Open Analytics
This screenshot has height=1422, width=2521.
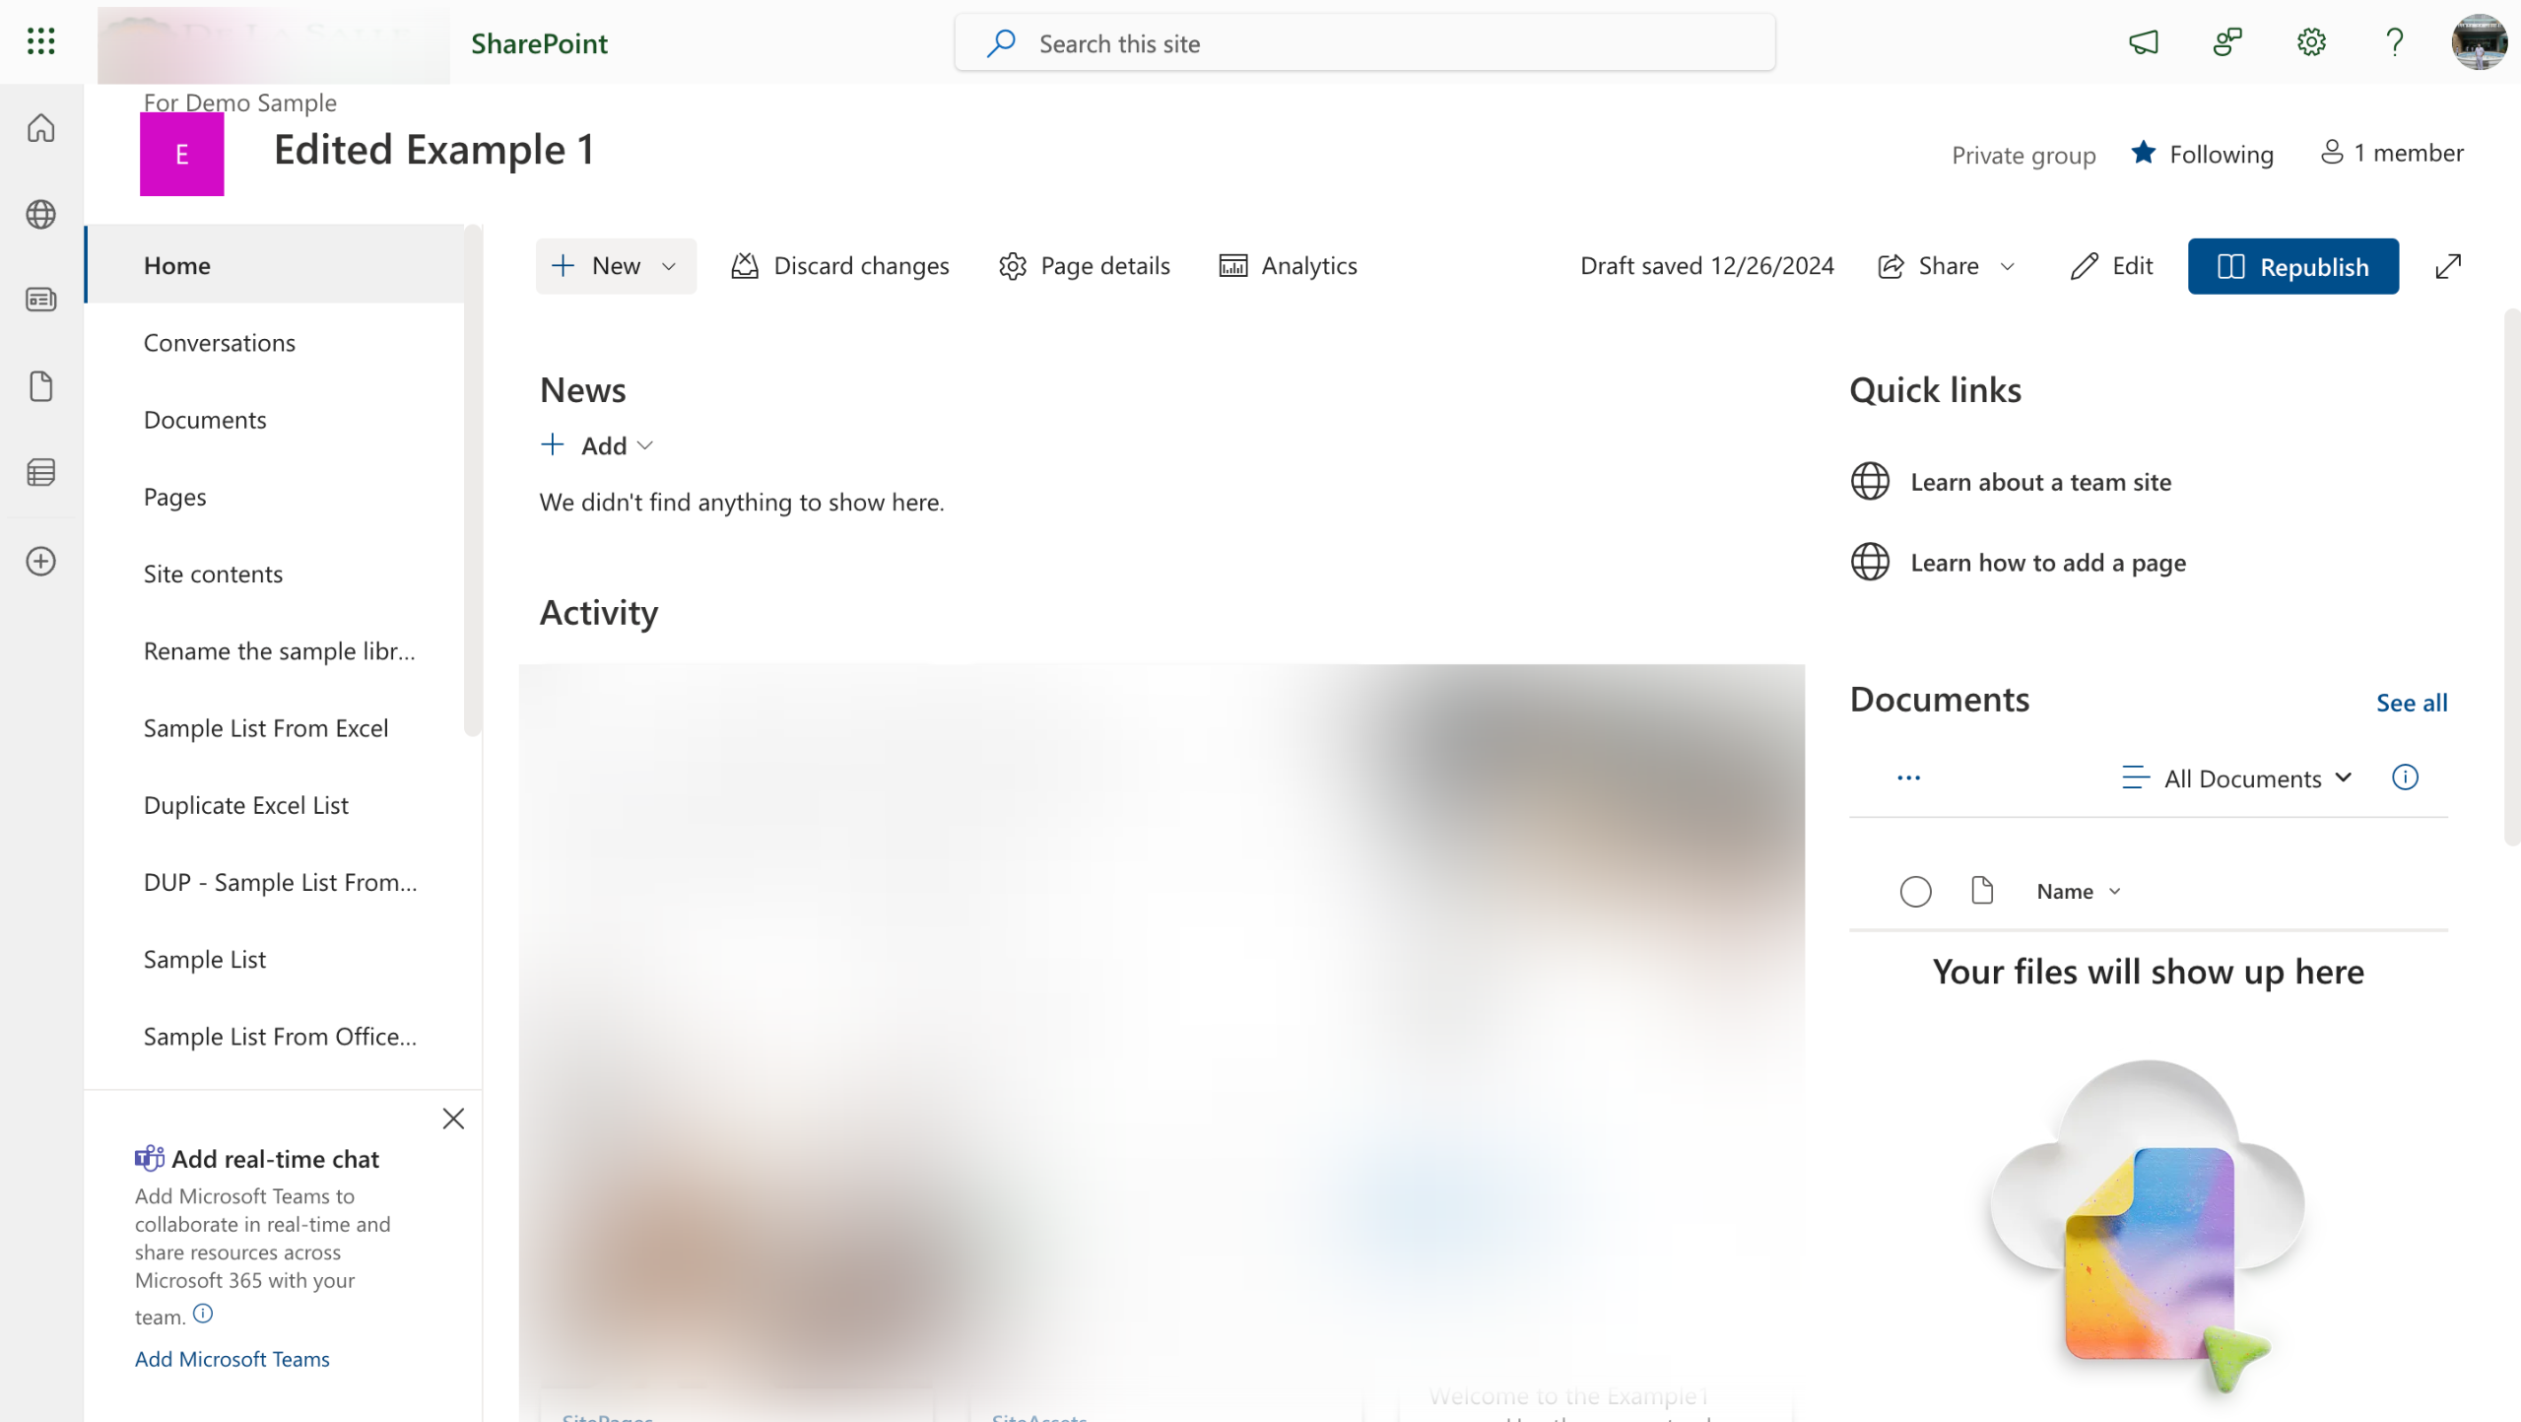coord(1288,266)
